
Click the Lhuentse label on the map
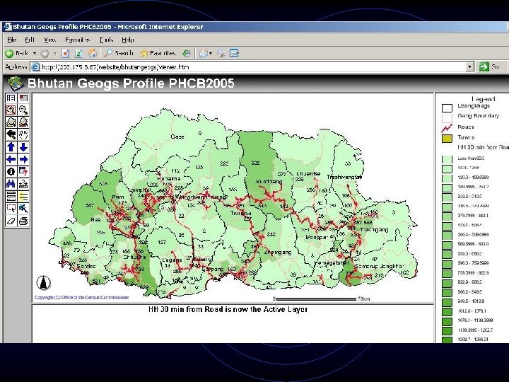tap(308, 174)
